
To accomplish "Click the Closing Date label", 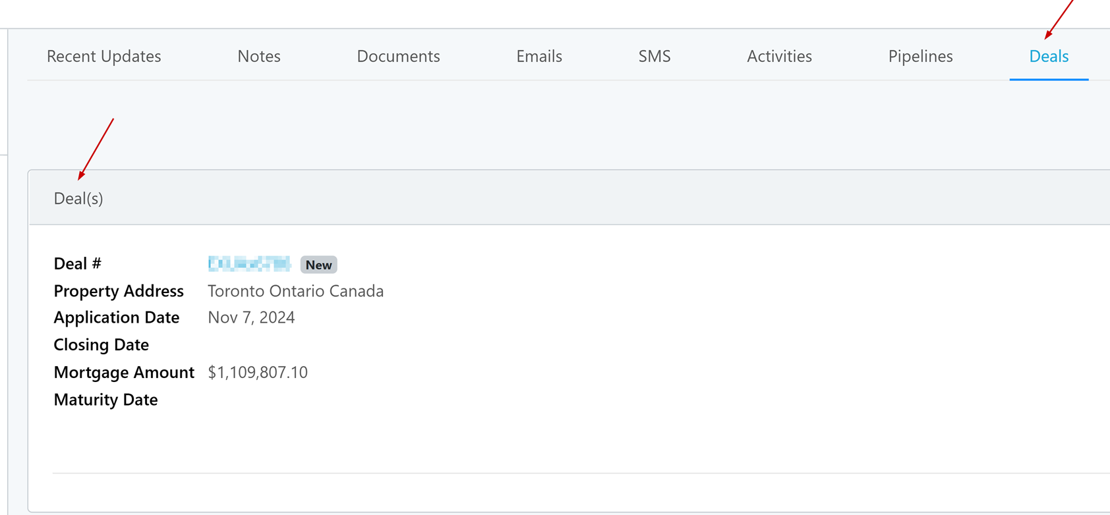I will click(x=102, y=344).
